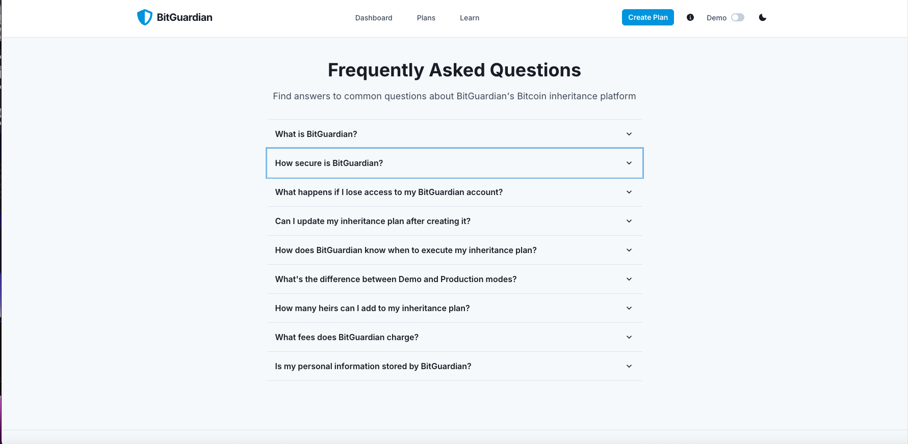Viewport: 908px width, 444px height.
Task: Click chevron for updating inheritance plan question
Action: point(629,221)
